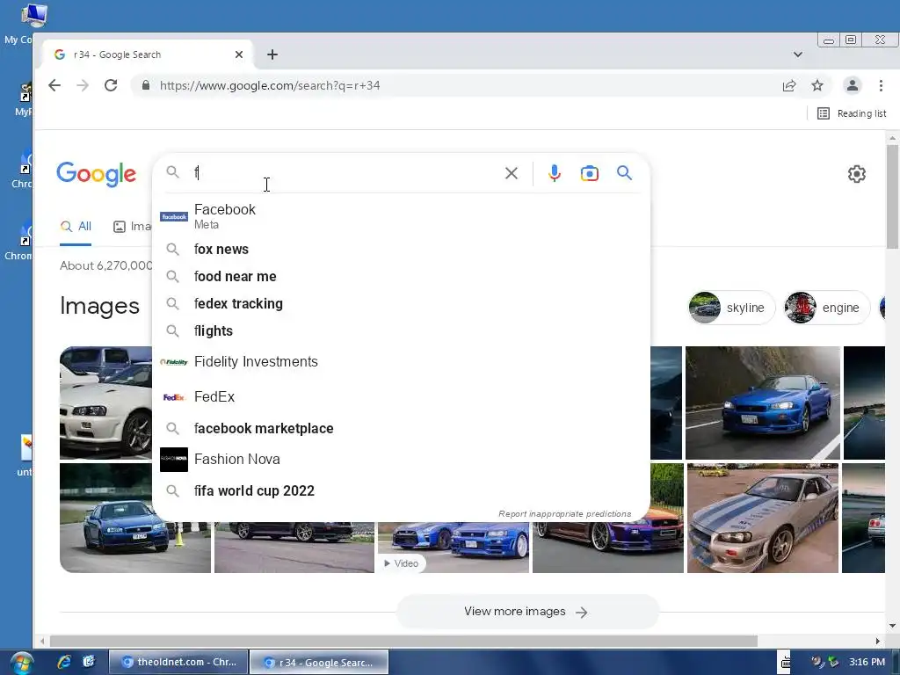Reload the current page
900x675 pixels.
(111, 85)
